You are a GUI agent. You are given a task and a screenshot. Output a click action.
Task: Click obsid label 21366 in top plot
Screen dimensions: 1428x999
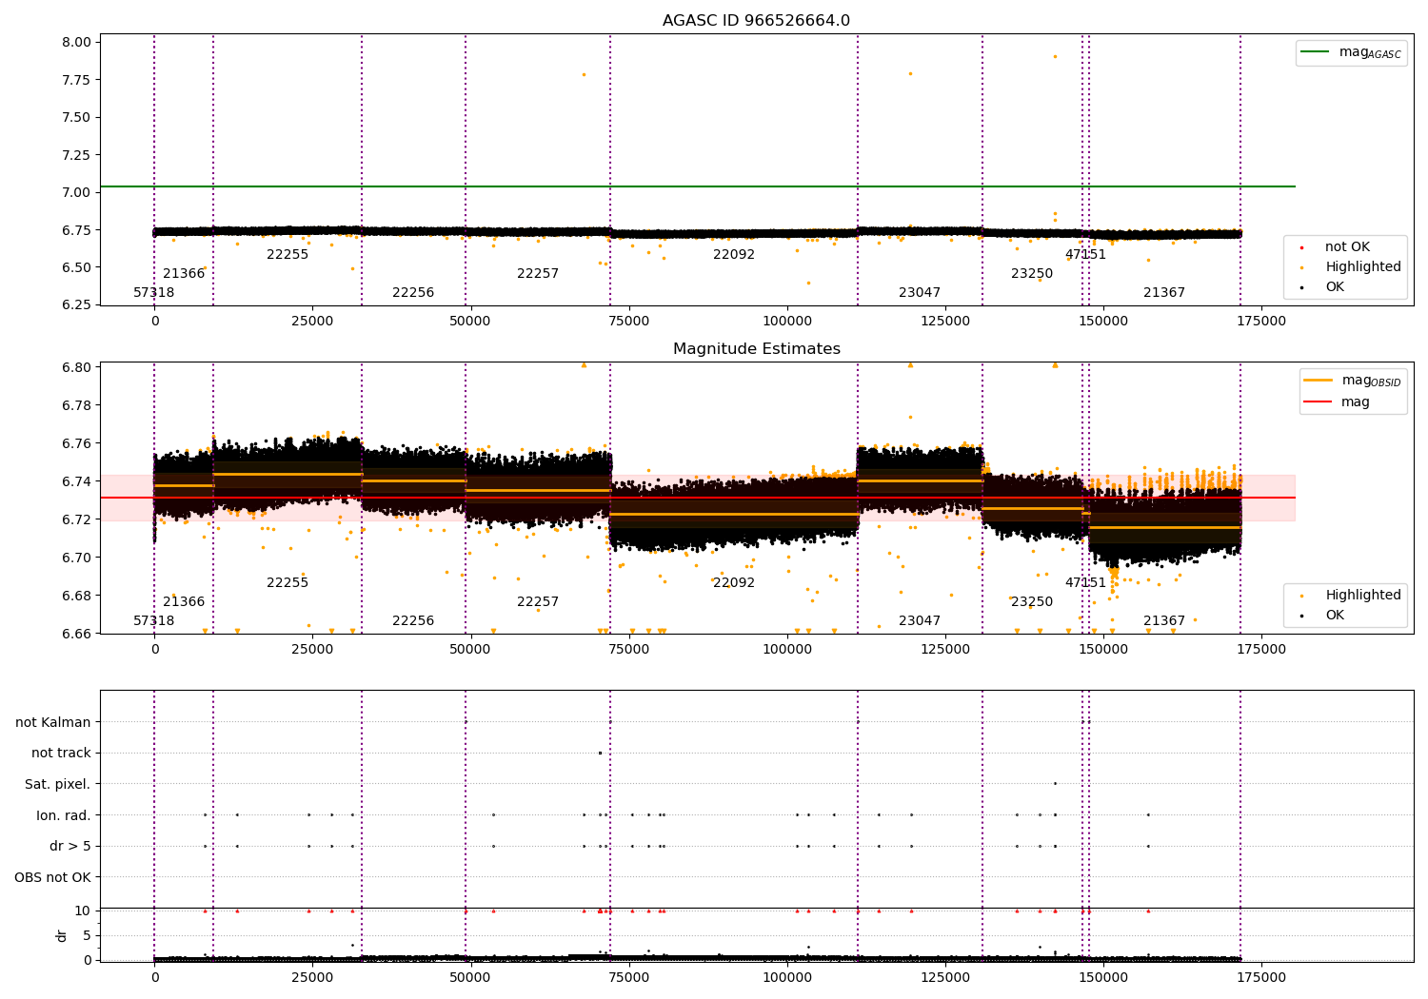point(184,274)
